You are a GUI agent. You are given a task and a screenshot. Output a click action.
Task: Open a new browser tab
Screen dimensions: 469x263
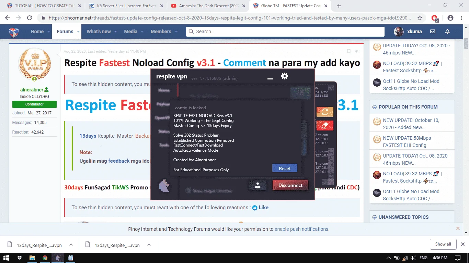click(x=339, y=6)
